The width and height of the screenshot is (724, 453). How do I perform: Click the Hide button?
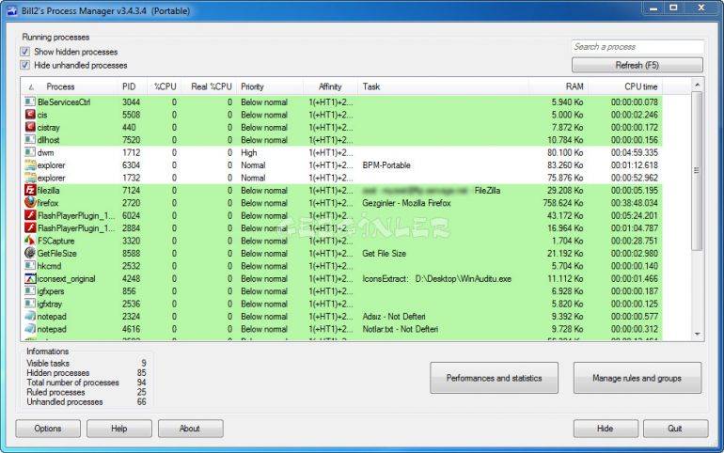tap(606, 429)
